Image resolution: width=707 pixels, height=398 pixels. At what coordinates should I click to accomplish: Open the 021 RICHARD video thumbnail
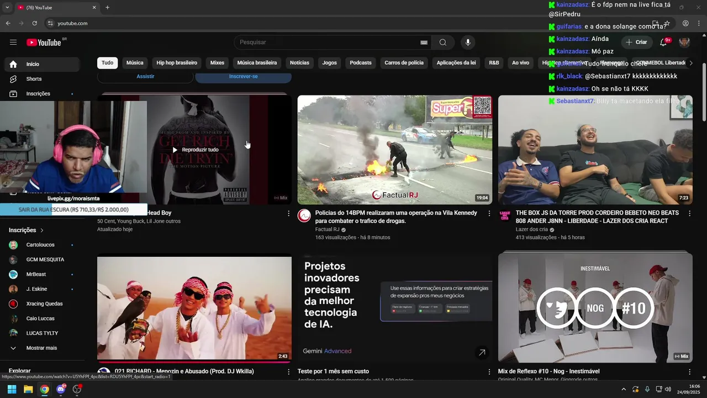tap(194, 307)
